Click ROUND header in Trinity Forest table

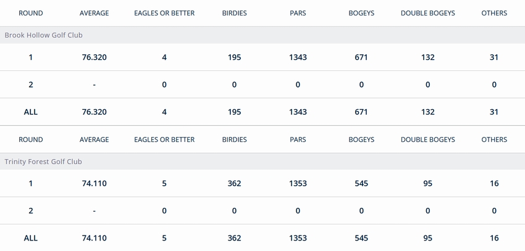point(31,140)
